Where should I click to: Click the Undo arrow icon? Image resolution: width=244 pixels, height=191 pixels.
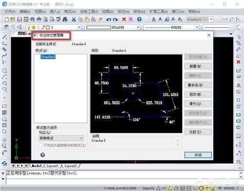point(108,20)
